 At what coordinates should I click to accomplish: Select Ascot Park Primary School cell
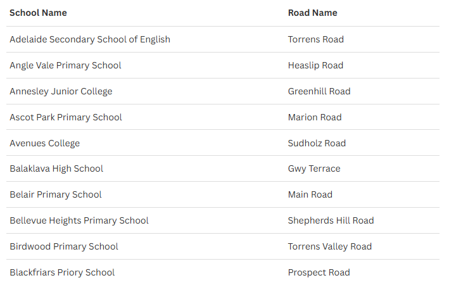pos(66,117)
